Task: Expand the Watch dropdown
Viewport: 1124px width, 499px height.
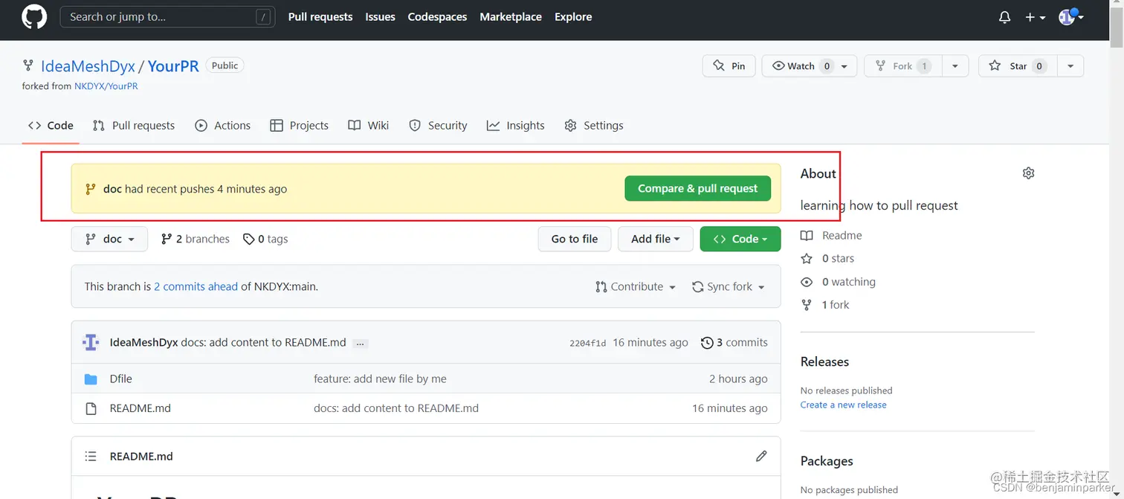Action: tap(810, 65)
